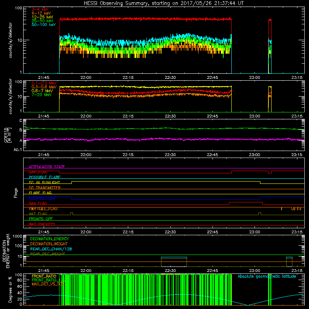Select the orange "MAX_DET_VS_TOT" legend label
This screenshot has height=309, width=309.
point(48,284)
